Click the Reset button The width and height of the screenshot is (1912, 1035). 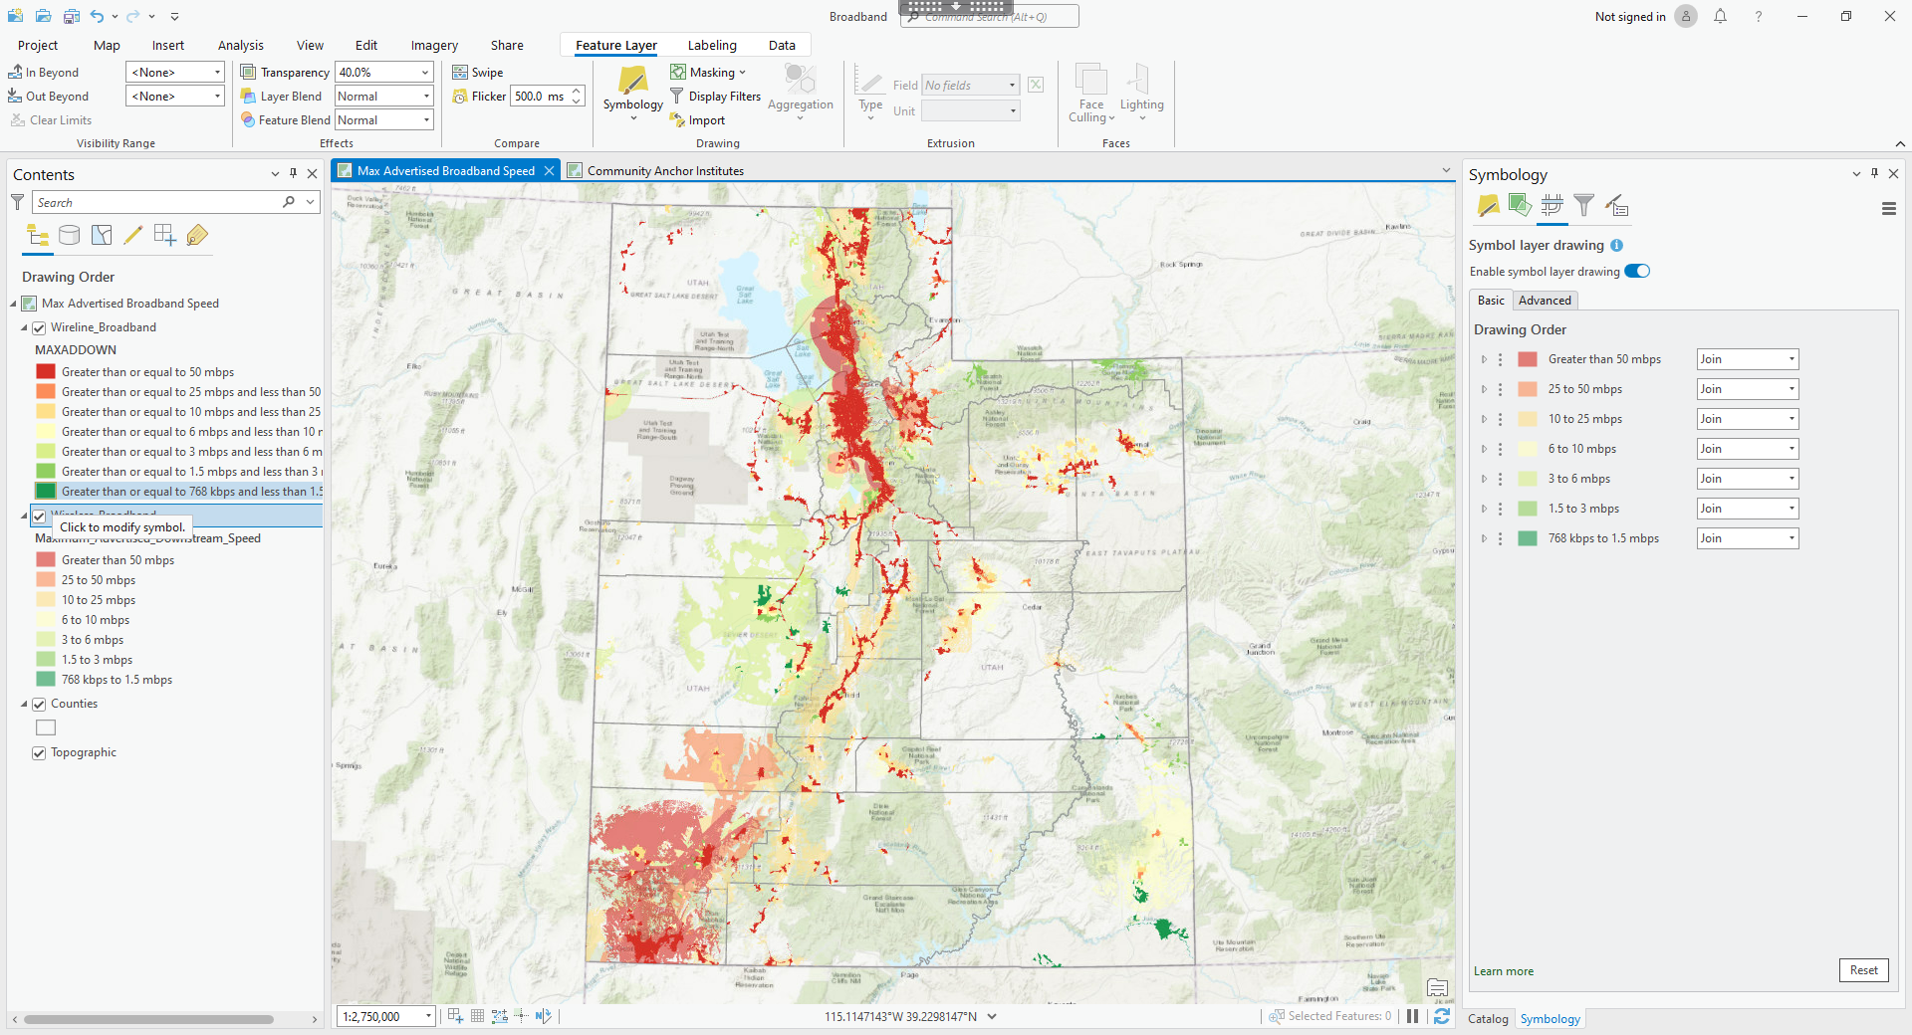click(1862, 970)
